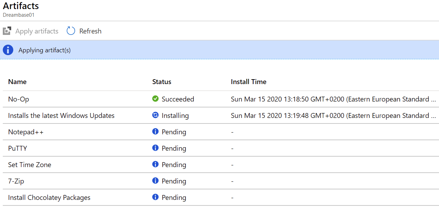Select the Notepad++ artifact name

26,132
